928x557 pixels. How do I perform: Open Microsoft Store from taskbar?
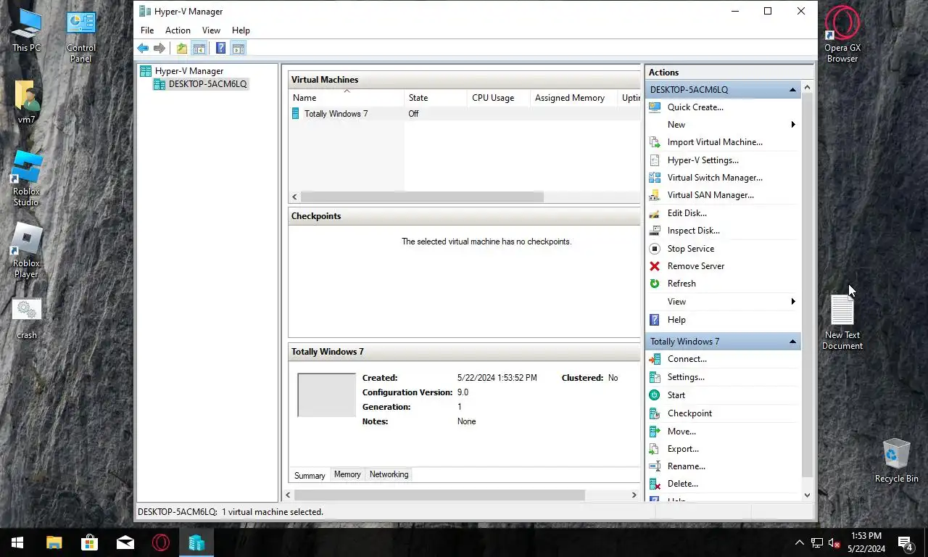point(89,542)
